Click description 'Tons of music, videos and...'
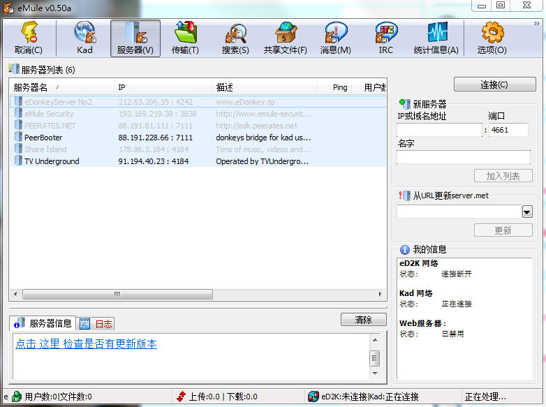Screen dimensions: 546x407 tap(263, 149)
